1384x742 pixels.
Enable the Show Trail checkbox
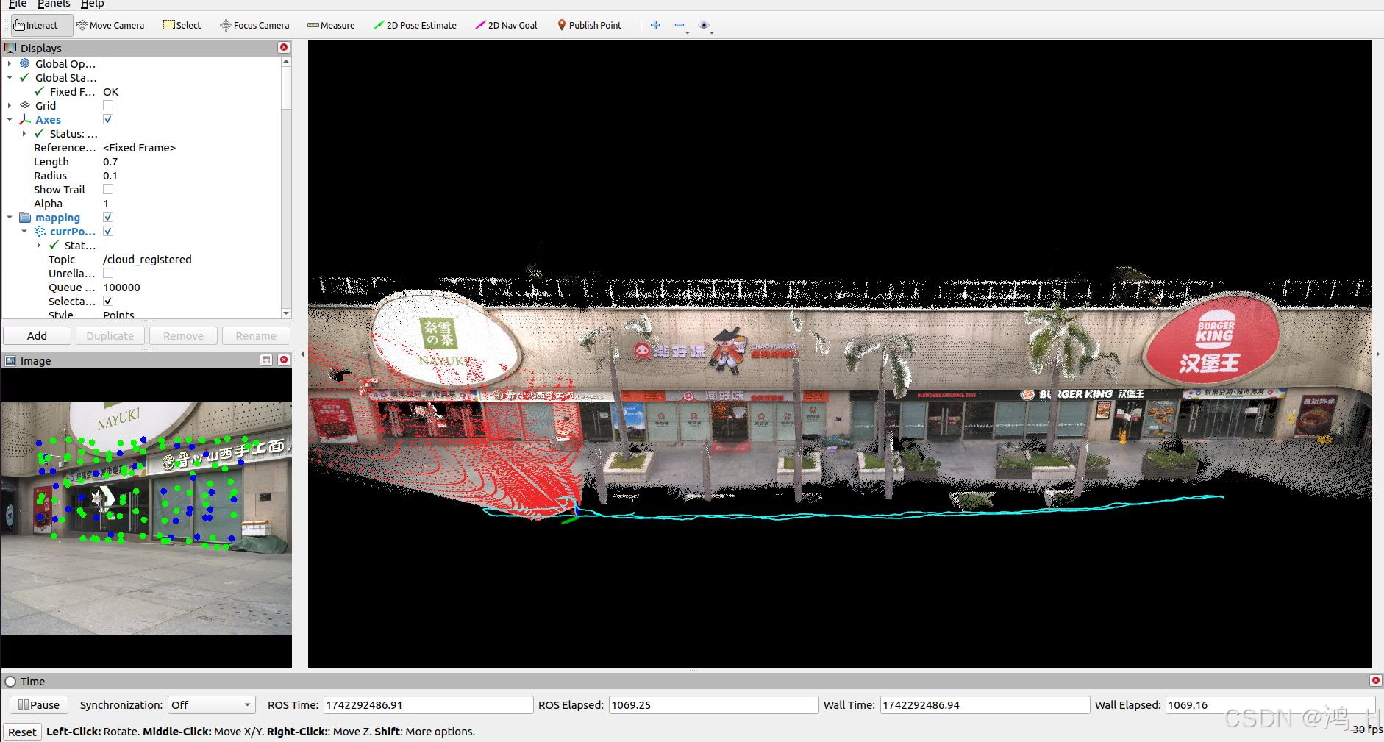pos(108,189)
